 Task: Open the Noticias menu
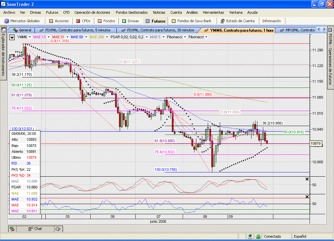tap(159, 12)
